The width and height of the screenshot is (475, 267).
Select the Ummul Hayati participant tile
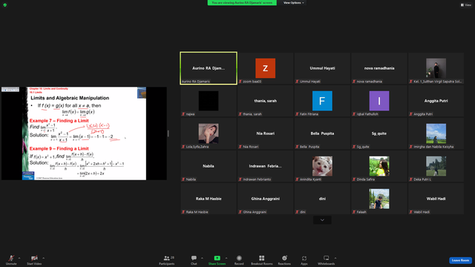tap(322, 68)
